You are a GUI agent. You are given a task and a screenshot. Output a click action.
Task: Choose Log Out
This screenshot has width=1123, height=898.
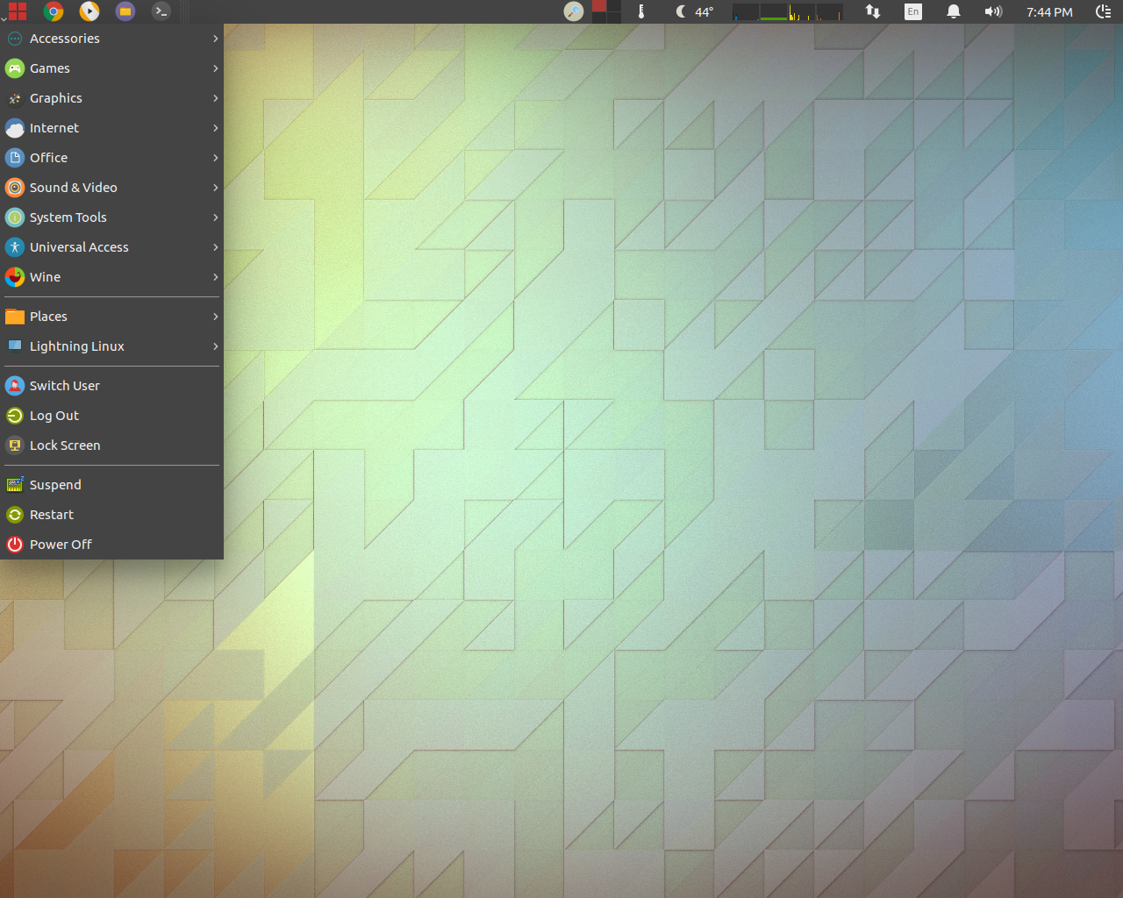[x=111, y=416]
